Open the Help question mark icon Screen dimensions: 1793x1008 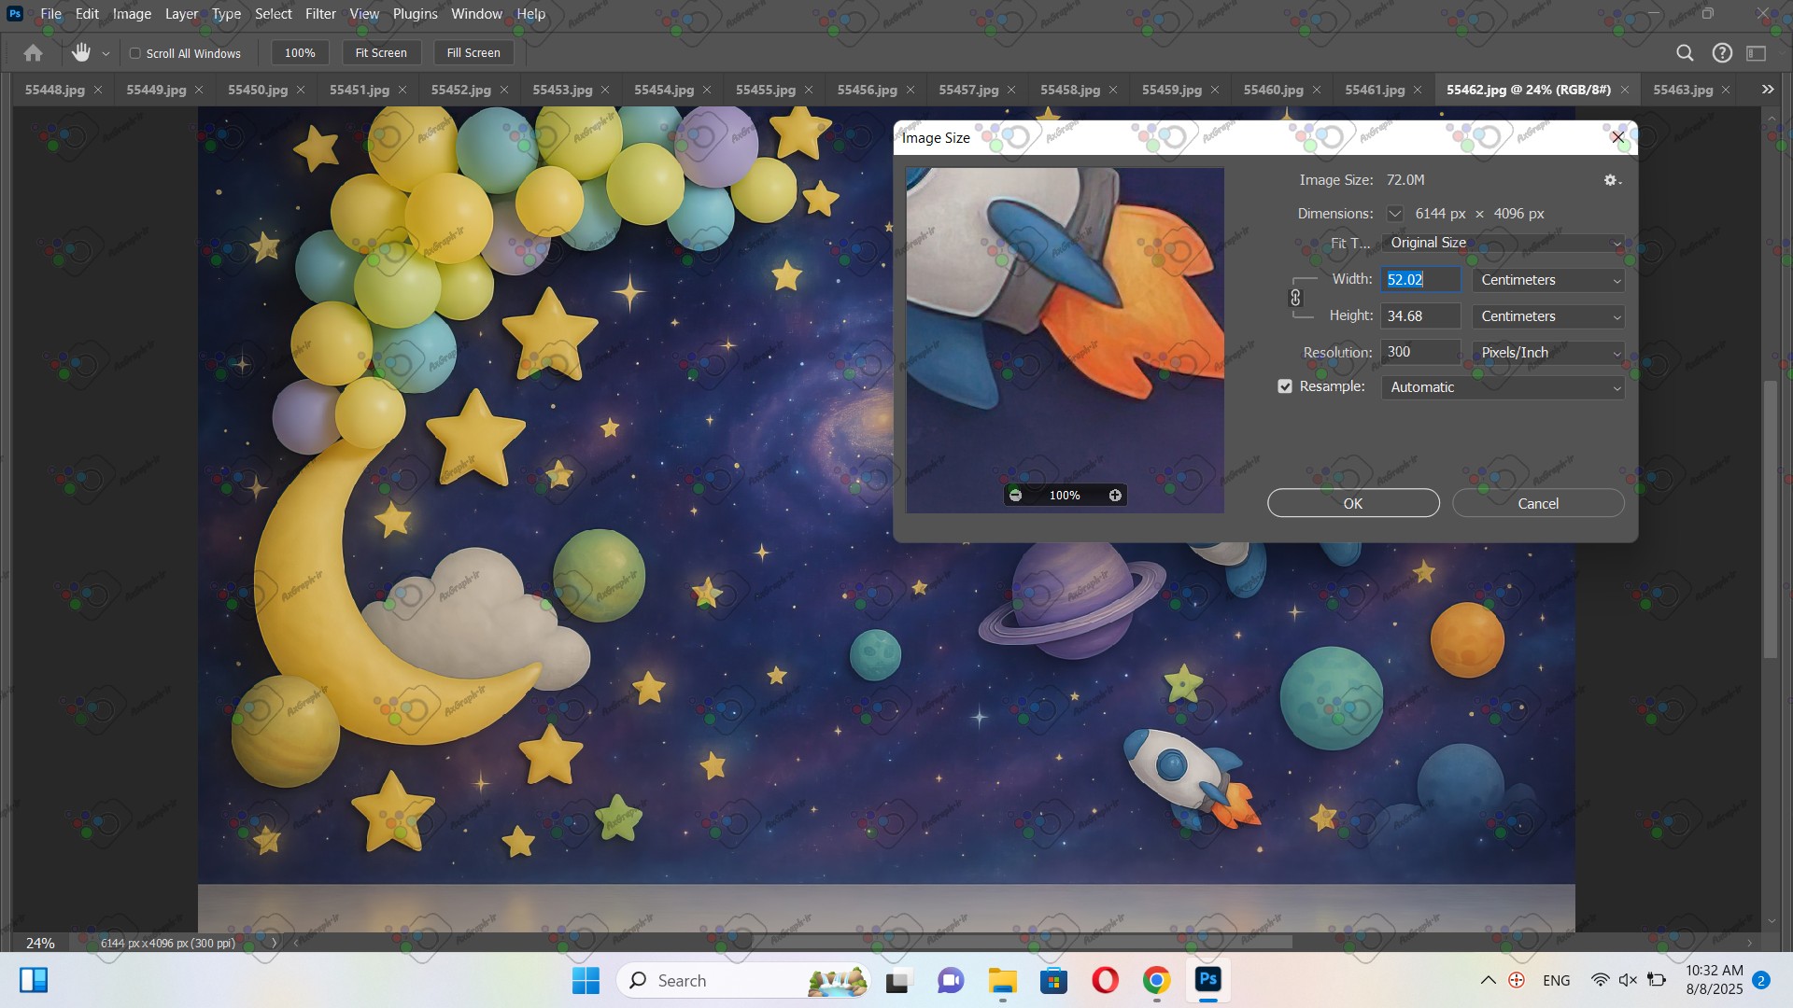click(x=1722, y=53)
